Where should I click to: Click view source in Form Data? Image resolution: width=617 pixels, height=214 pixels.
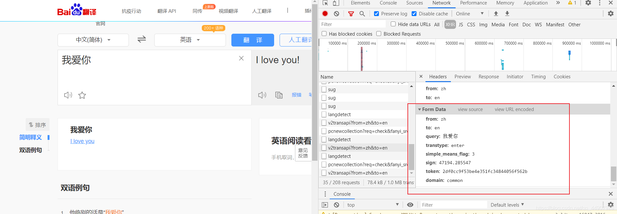click(470, 109)
